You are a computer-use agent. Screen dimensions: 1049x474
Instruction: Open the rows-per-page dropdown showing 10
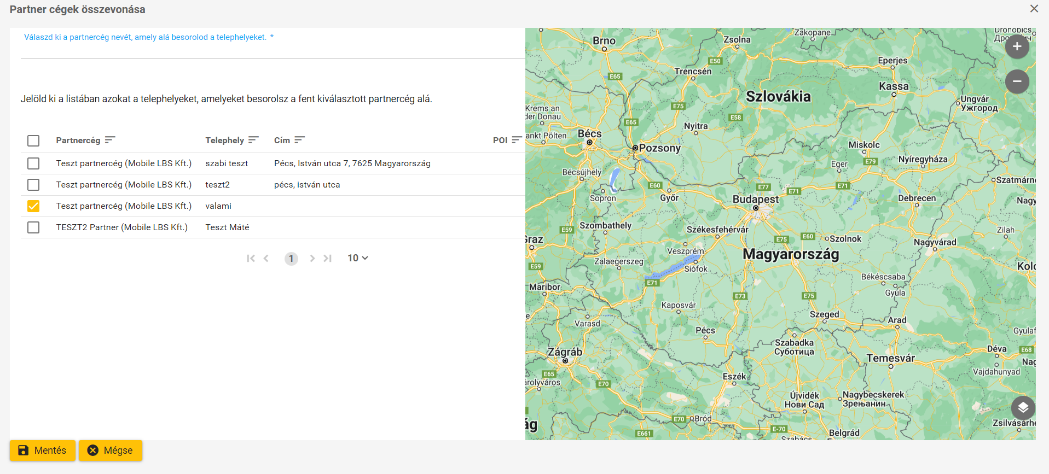[357, 258]
